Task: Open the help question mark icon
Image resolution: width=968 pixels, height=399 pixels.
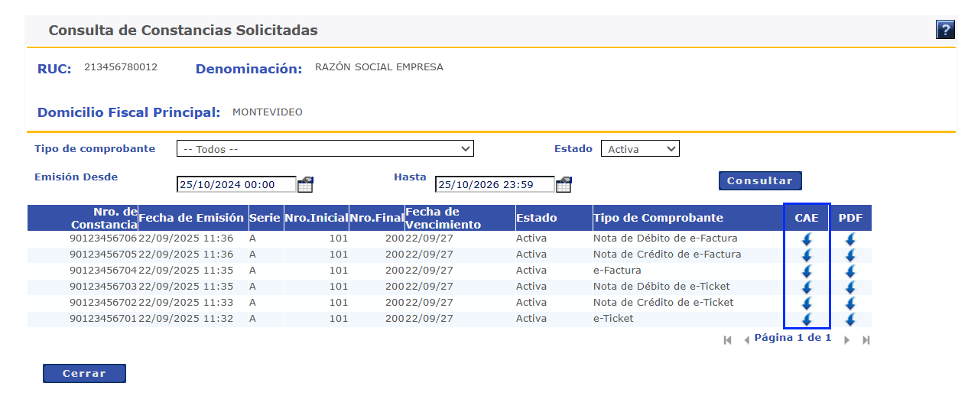Action: tap(945, 30)
